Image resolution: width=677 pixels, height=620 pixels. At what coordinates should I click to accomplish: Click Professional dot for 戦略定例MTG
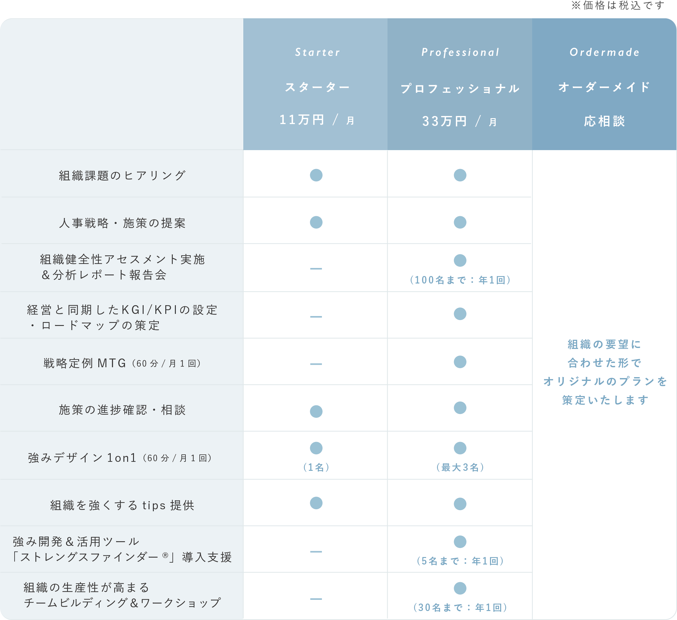(460, 362)
